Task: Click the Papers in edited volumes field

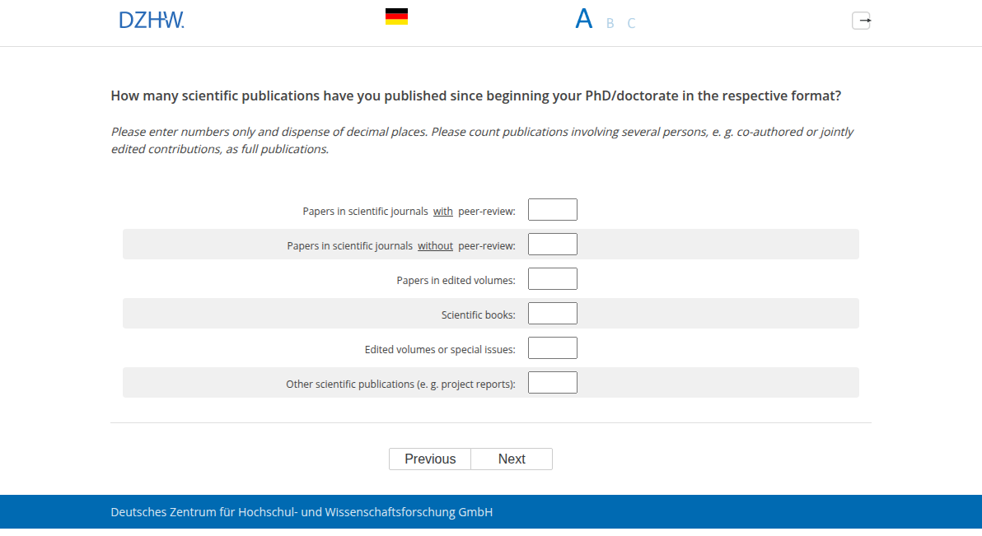Action: click(552, 278)
